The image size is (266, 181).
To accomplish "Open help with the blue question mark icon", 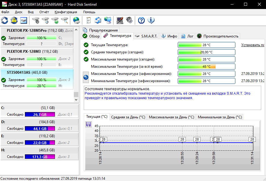I will pos(141,20).
